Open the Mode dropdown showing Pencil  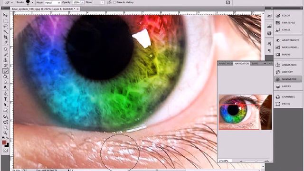point(52,2)
